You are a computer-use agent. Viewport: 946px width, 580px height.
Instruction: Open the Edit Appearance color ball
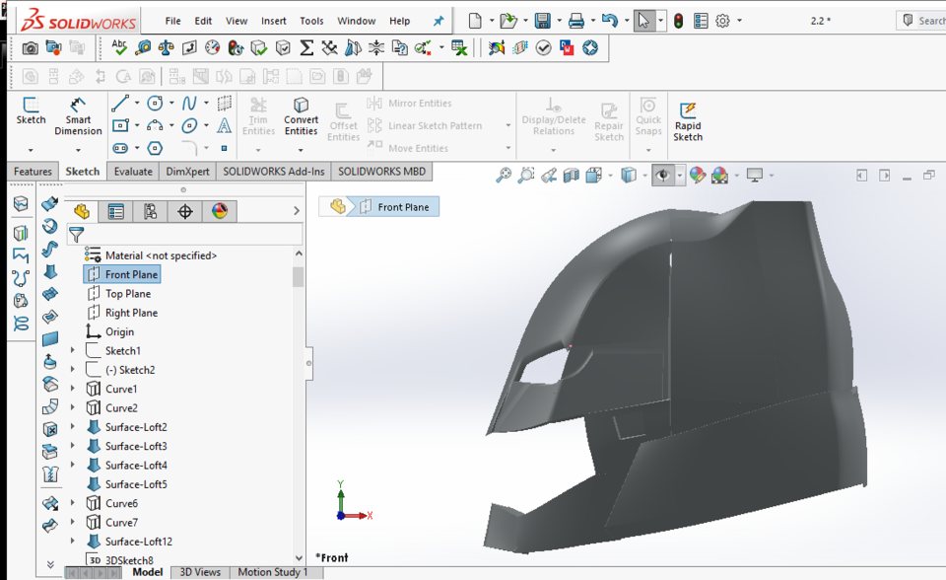click(697, 175)
